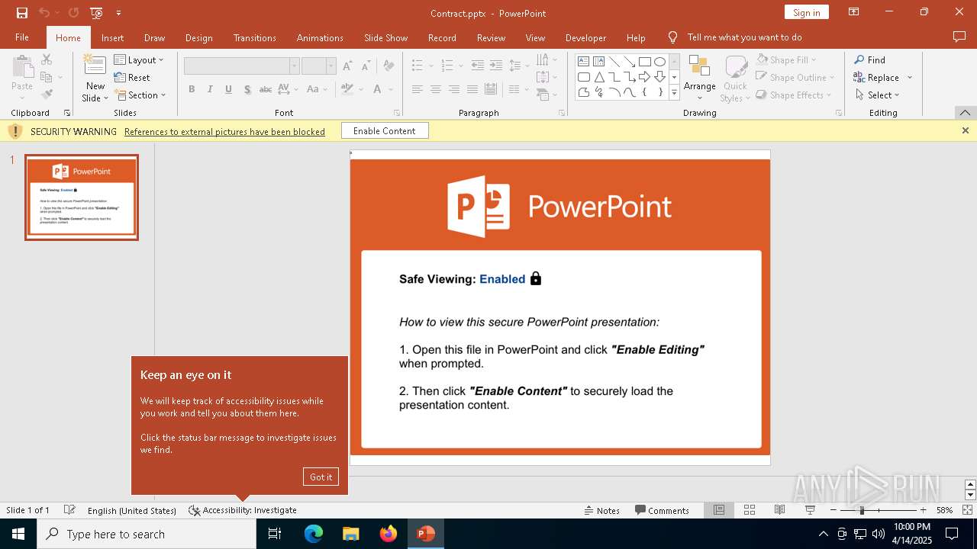Click Accessibility: Investigate in status bar
Viewport: 977px width, 549px height.
[x=242, y=510]
